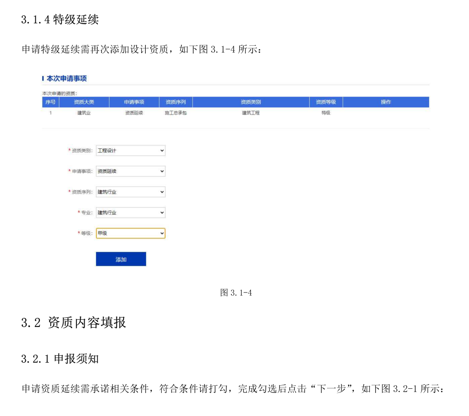
Task: Click the 序号 table column header
Action: coord(50,102)
